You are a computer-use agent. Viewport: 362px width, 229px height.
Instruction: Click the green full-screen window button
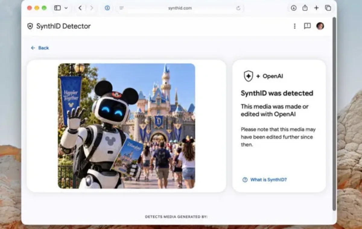pos(44,8)
